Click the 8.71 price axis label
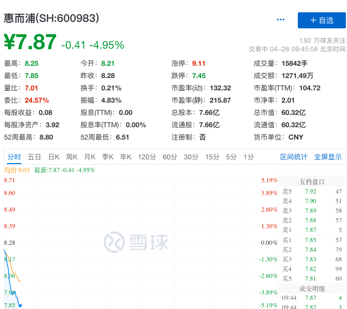 (9, 180)
